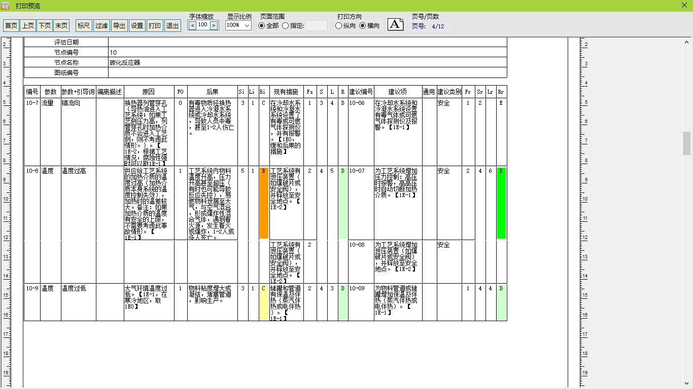693x389 pixels.
Task: Click the row number cell 10-8
Action: (x=32, y=203)
